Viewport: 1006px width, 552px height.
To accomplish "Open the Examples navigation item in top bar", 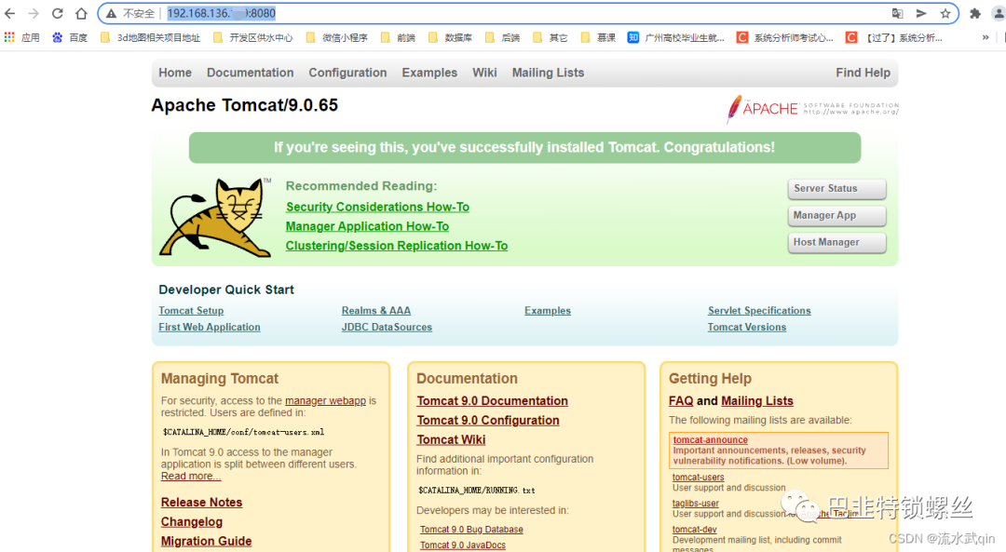I will coord(429,74).
